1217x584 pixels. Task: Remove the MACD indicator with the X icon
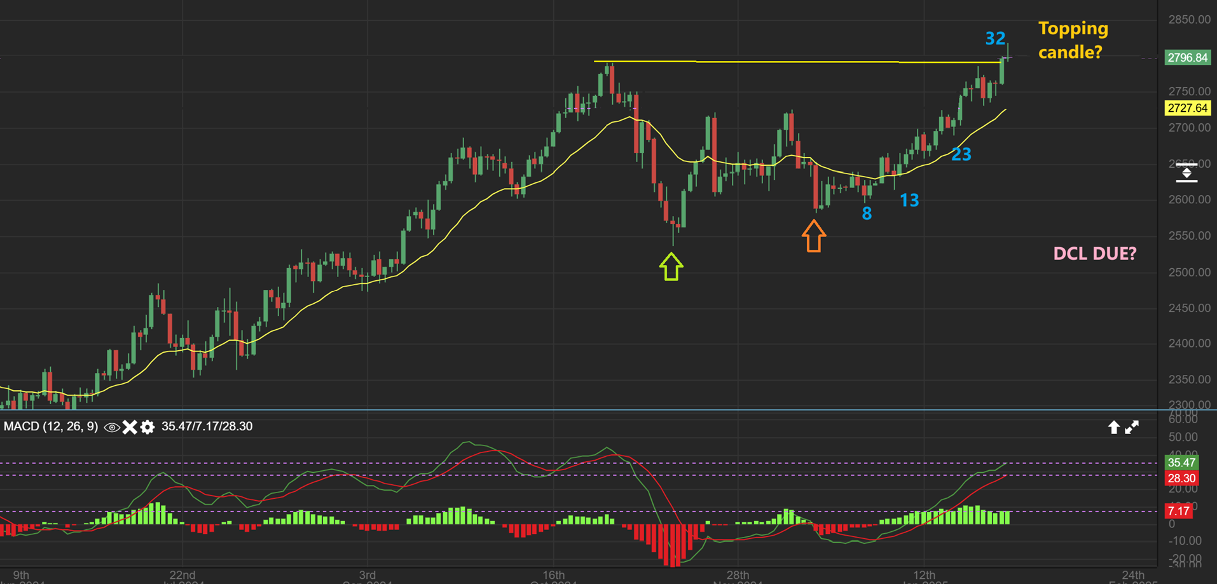pyautogui.click(x=130, y=427)
